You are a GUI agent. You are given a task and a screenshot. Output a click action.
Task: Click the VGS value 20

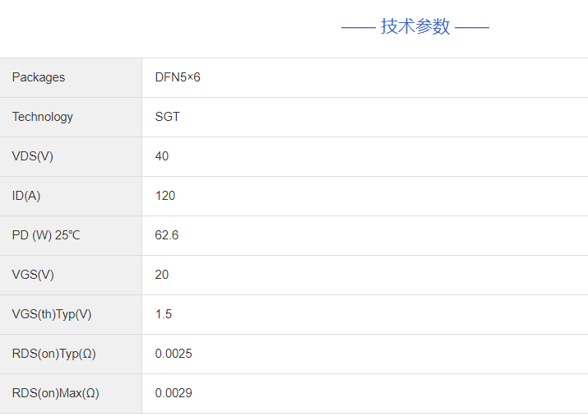coord(162,275)
